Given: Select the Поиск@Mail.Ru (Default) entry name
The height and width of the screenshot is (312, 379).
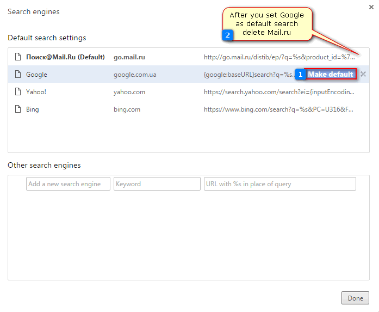Looking at the screenshot, I should pos(65,57).
